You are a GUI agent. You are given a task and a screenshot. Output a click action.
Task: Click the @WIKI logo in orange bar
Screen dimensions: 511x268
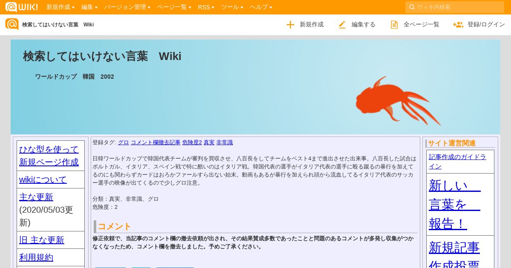(21, 7)
